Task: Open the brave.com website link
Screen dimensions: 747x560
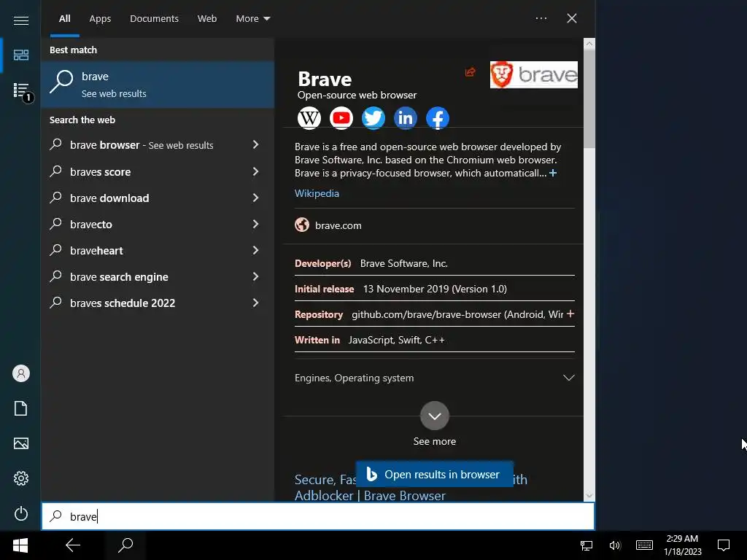Action: [x=338, y=225]
